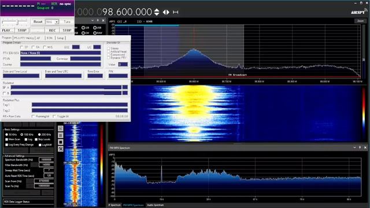Open scanner settings with the tools icon
Image resolution: width=370 pixels, height=208 pixels.
pos(61,149)
